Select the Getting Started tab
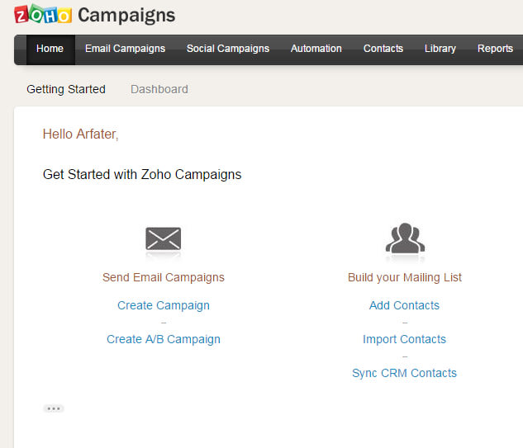The height and width of the screenshot is (448, 523). pos(66,89)
